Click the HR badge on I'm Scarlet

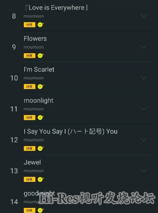pos(29,86)
